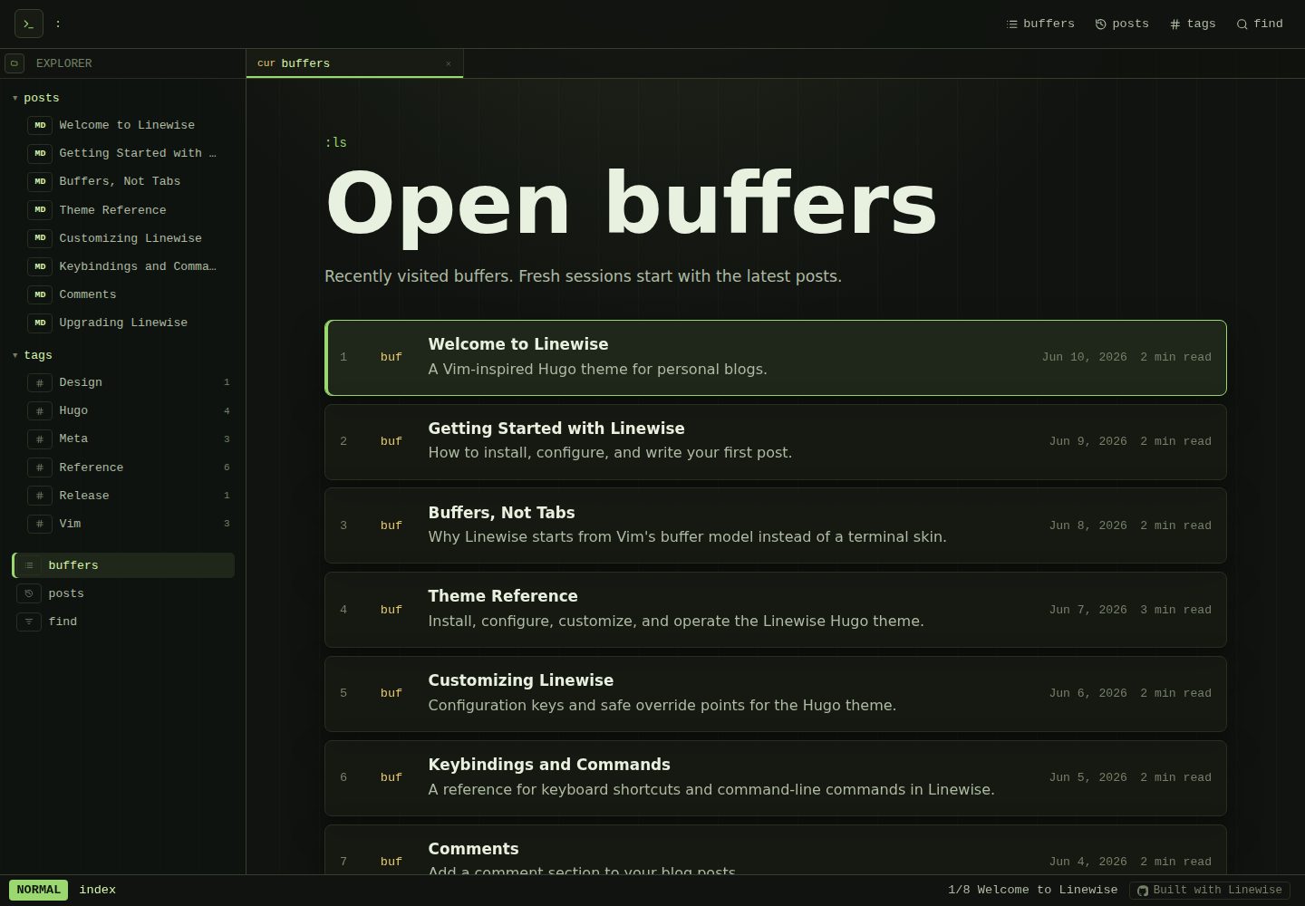Image resolution: width=1305 pixels, height=906 pixels.
Task: Collapse the posts tree section
Action: [36, 98]
